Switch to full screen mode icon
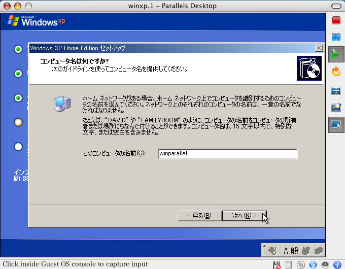 coord(335,90)
